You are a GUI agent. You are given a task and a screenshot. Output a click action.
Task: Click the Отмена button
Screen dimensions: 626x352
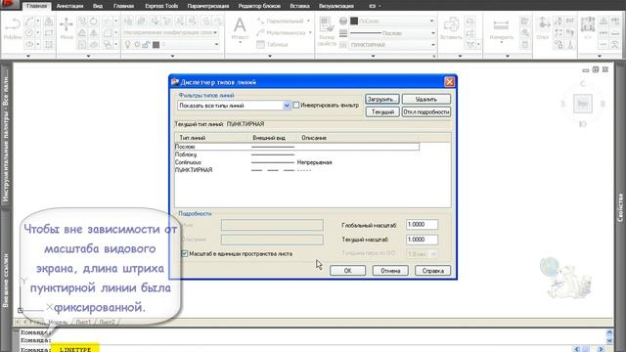pyautogui.click(x=390, y=271)
